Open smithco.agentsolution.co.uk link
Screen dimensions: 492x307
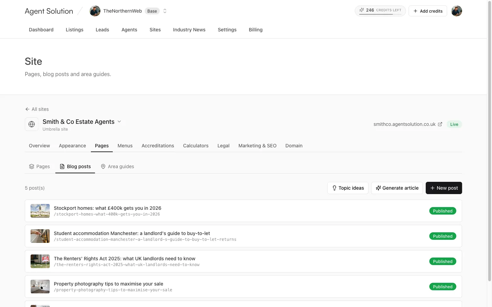click(x=405, y=124)
